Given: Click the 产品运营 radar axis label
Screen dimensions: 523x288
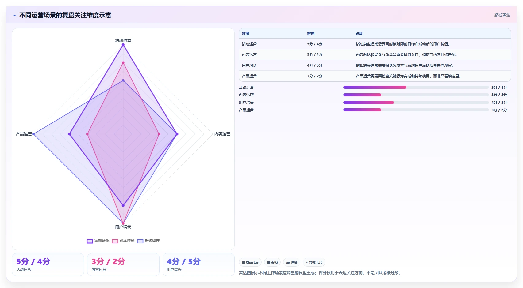Looking at the screenshot, I should [x=24, y=134].
